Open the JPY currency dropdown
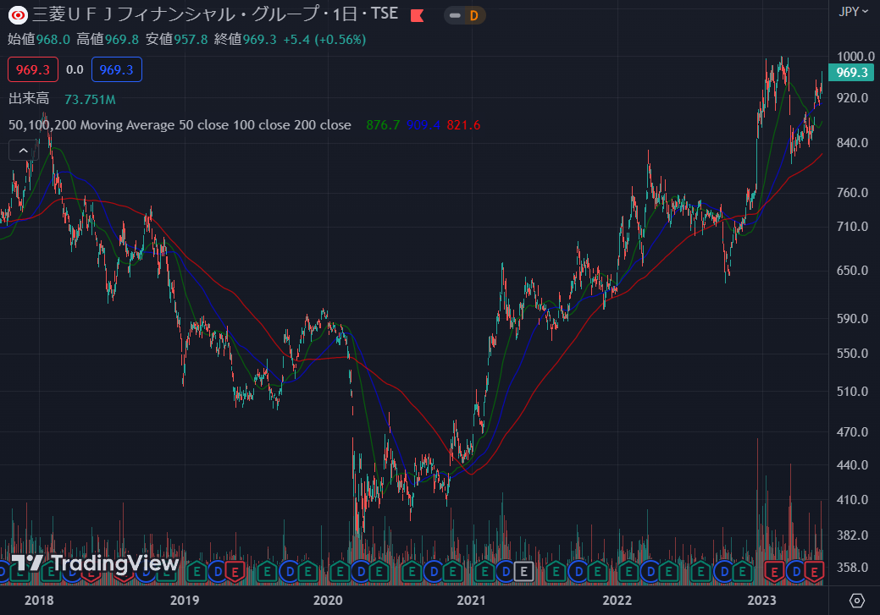Image resolution: width=880 pixels, height=615 pixels. (x=853, y=12)
